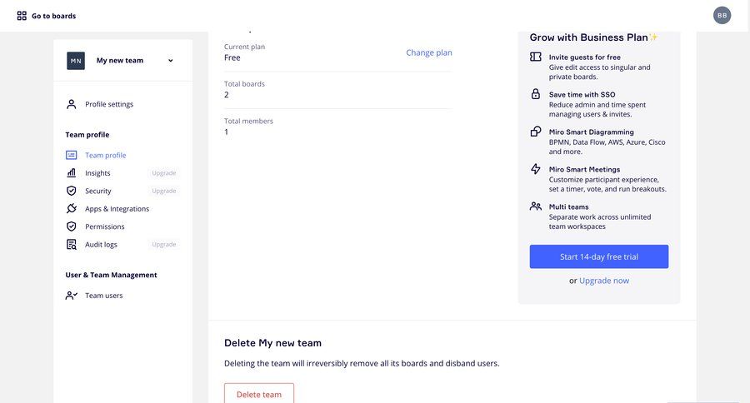
Task: Click the Upgrade label beside Insights
Action: pyautogui.click(x=164, y=173)
